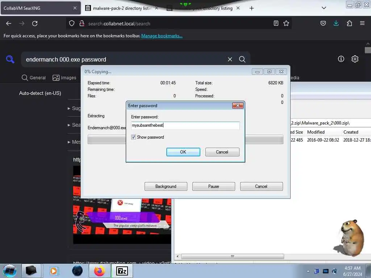The width and height of the screenshot is (371, 278).
Task: Open the black box taskbar app
Action: coord(31,271)
